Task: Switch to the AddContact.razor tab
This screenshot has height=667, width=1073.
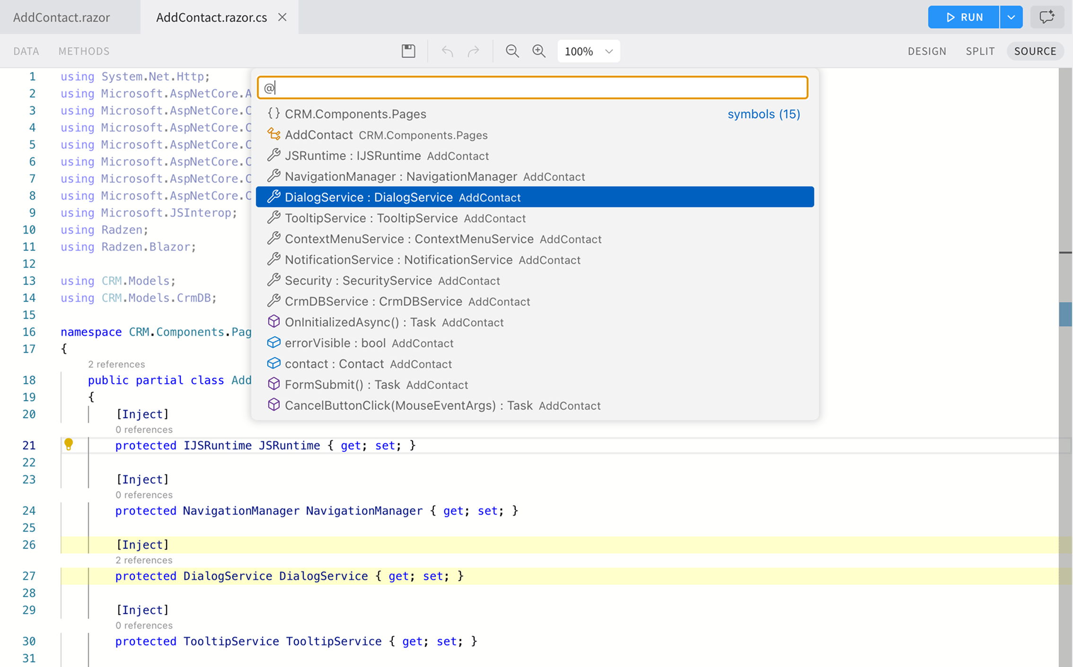Action: [x=62, y=17]
